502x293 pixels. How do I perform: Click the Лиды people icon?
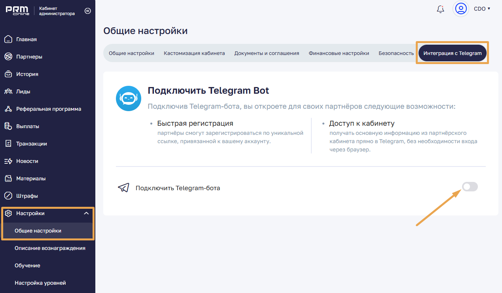tap(8, 91)
